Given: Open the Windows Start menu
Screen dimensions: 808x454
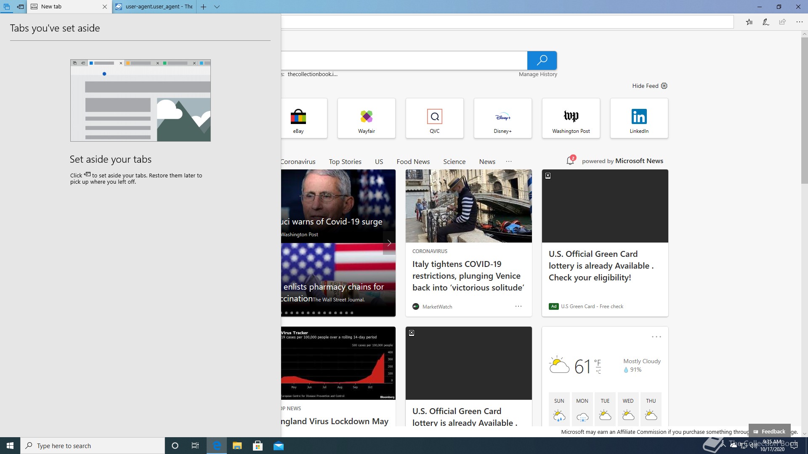Looking at the screenshot, I should pos(10,446).
